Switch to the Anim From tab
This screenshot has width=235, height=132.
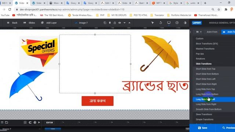click(212, 32)
